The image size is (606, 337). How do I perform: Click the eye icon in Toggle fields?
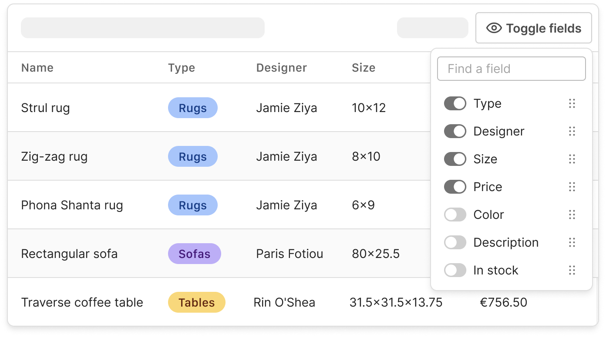494,28
